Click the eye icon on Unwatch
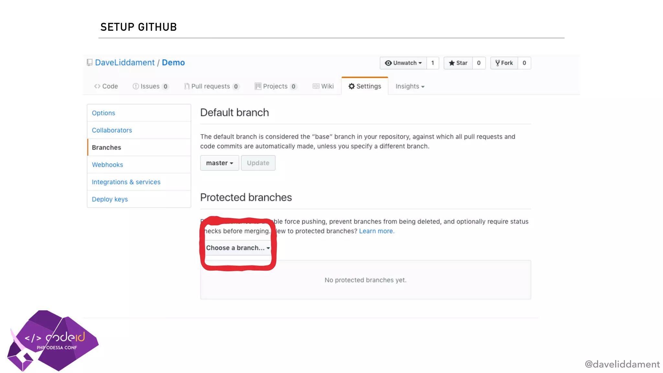 click(x=388, y=63)
